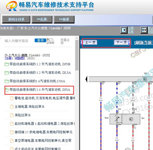153x150 pixels.
Task: Expand folder 1.2 升汽油发动机 DLSA
Action: 40,73
